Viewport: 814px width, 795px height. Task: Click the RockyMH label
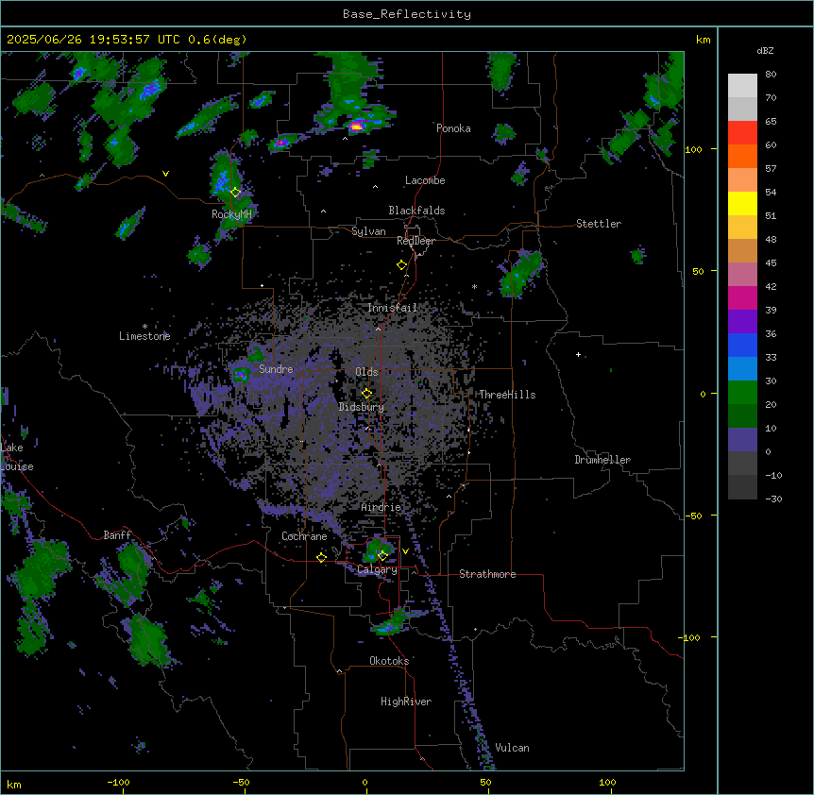coord(231,214)
